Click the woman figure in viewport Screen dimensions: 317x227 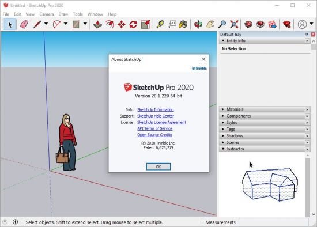pos(67,142)
